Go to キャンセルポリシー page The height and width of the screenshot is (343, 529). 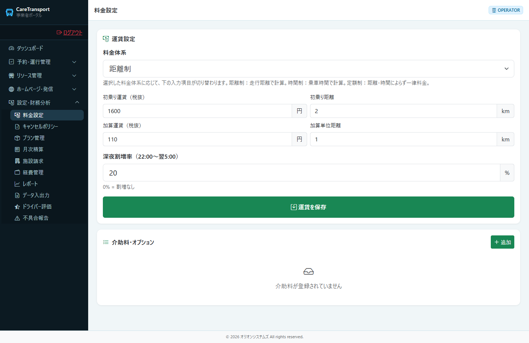[47, 127]
